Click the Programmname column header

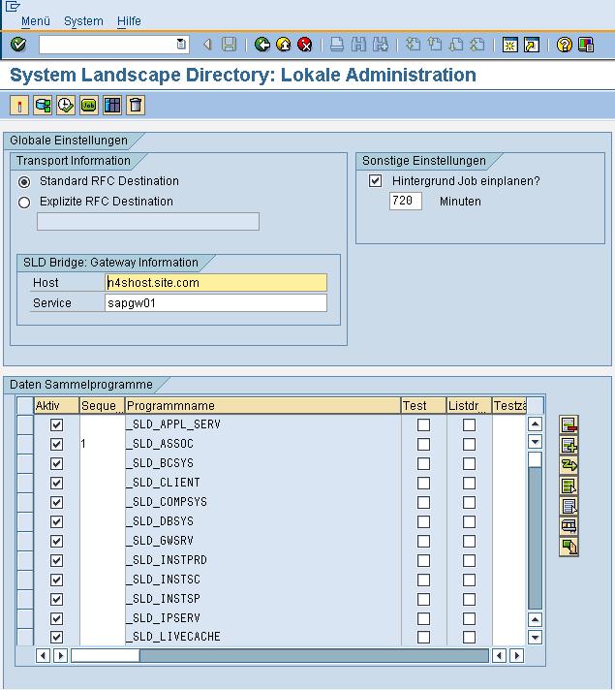tap(261, 406)
